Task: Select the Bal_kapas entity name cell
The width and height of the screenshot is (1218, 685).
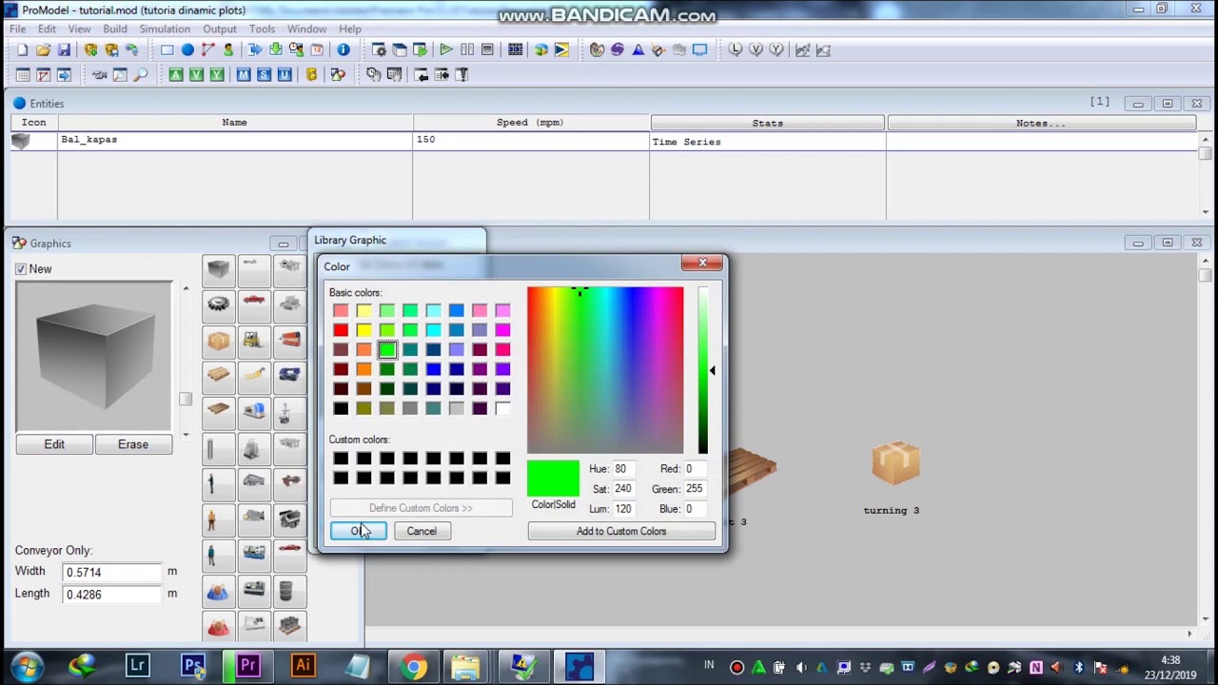Action: (x=235, y=140)
